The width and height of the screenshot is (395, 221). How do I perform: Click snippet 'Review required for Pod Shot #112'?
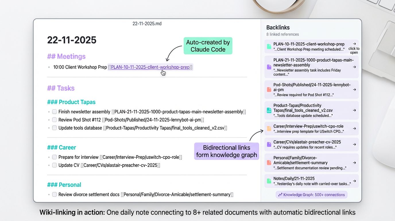pyautogui.click(x=304, y=95)
